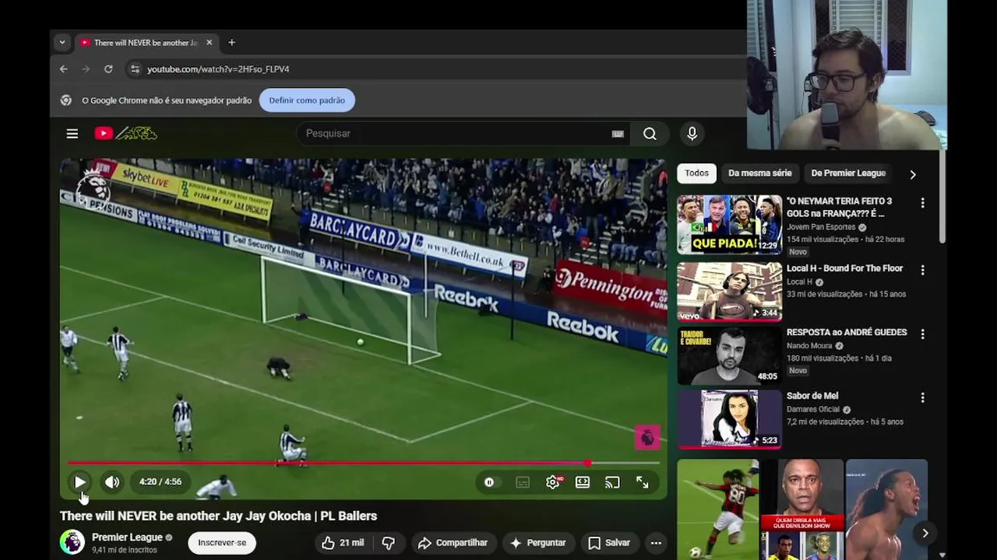Open on-screen keyboard icon in search
The image size is (997, 560).
coord(618,134)
